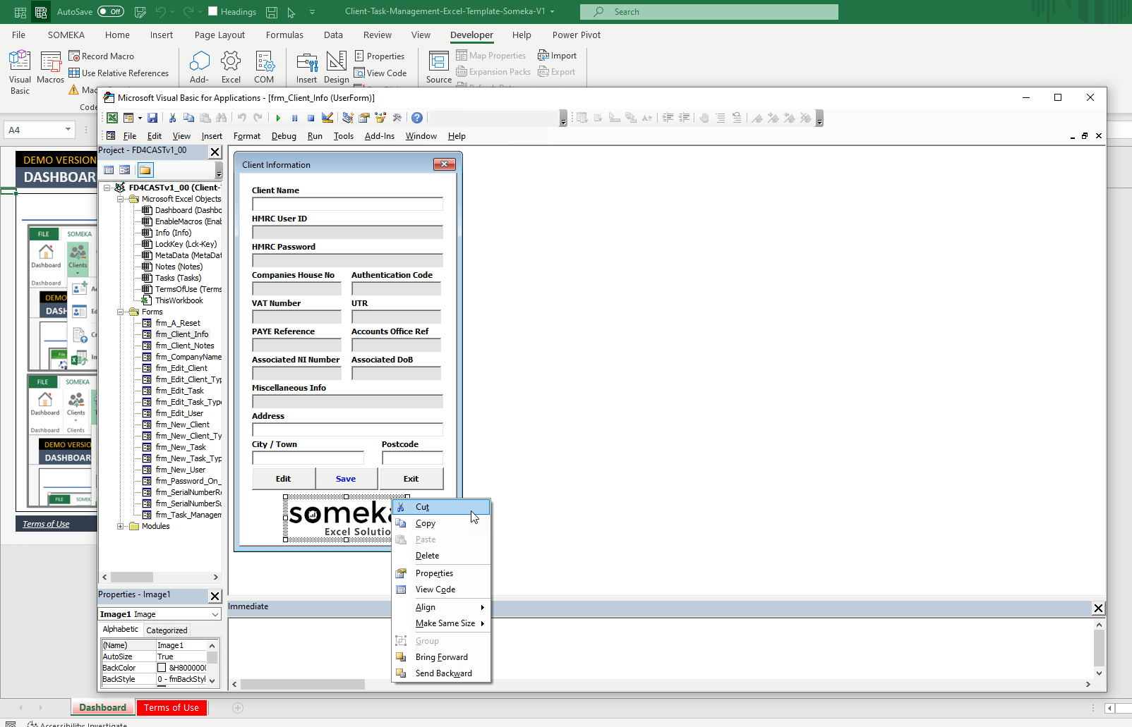Screen dimensions: 1132x727
Task: Click Toggle Folders icon in Project pane
Action: [145, 170]
